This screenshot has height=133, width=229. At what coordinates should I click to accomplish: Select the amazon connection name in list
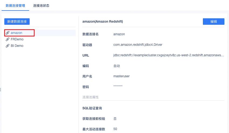click(x=16, y=33)
